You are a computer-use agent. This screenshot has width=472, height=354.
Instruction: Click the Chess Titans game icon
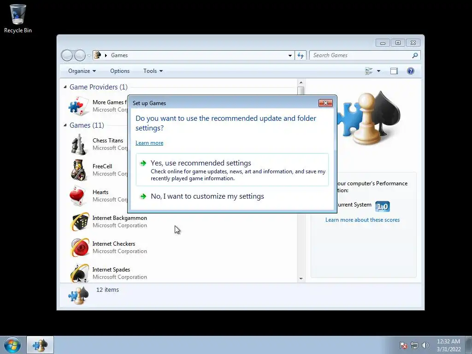click(x=79, y=144)
